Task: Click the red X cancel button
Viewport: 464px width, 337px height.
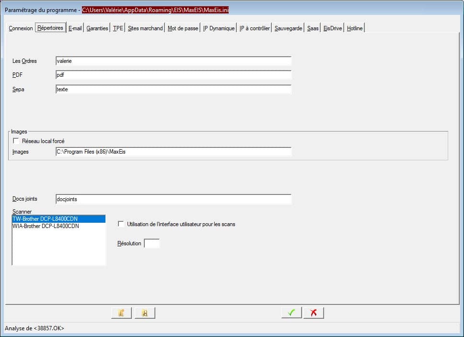Action: (313, 313)
